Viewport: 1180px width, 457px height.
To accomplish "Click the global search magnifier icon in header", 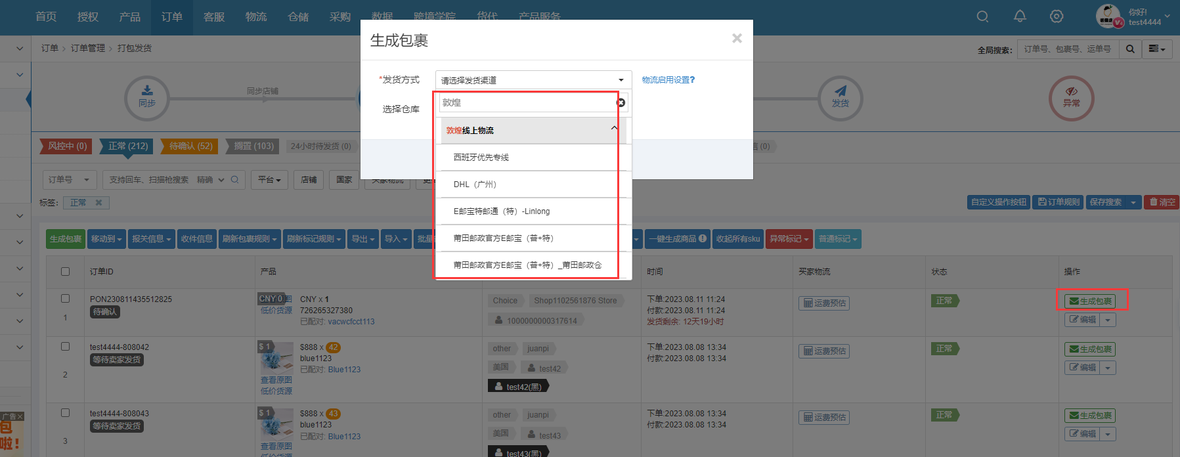I will (x=982, y=16).
